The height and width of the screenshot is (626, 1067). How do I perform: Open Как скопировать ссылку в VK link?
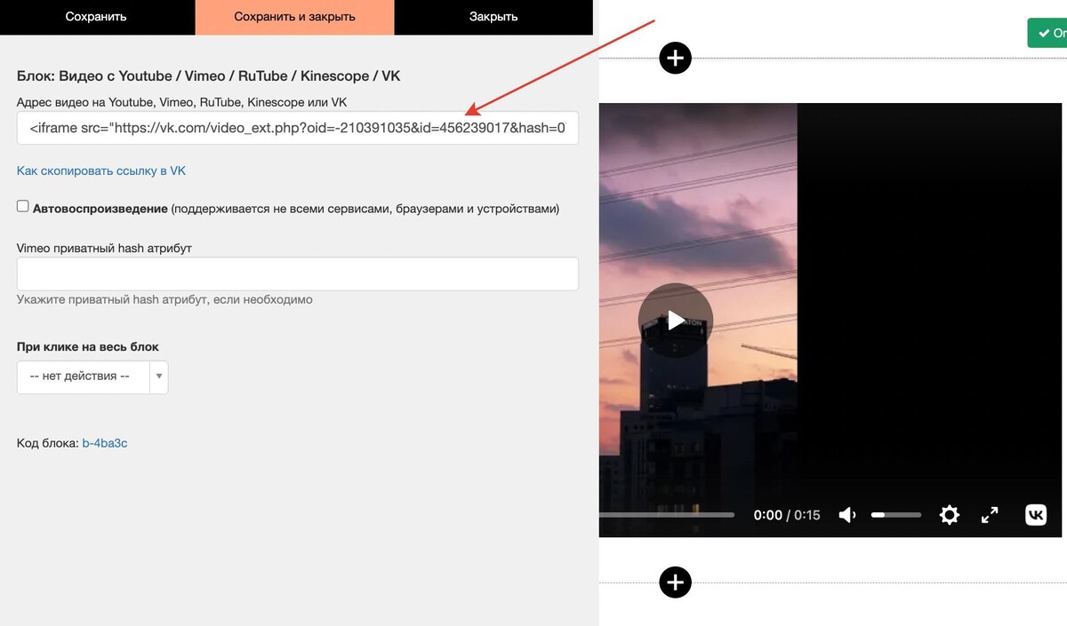pyautogui.click(x=101, y=170)
